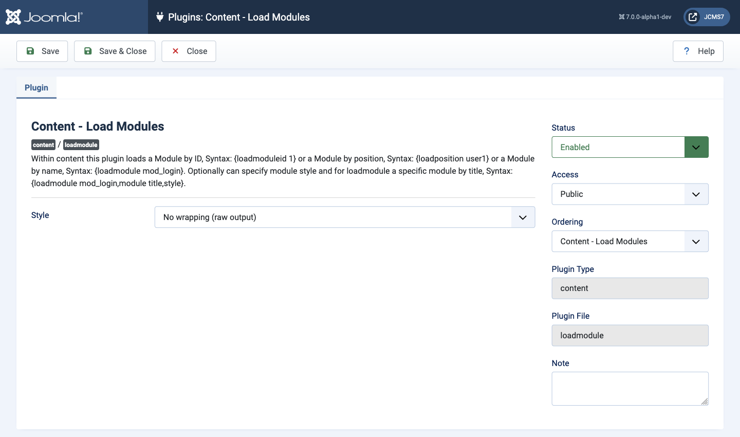Click the Save button
Screen dimensions: 740x437
coord(42,51)
